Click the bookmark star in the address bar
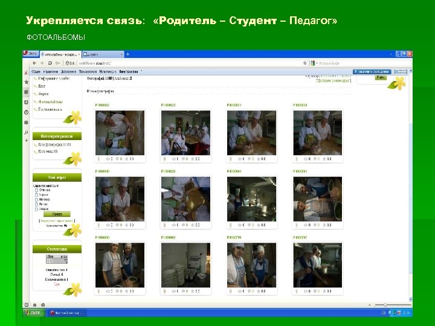Viewport: 435px width, 326px height. click(305, 63)
